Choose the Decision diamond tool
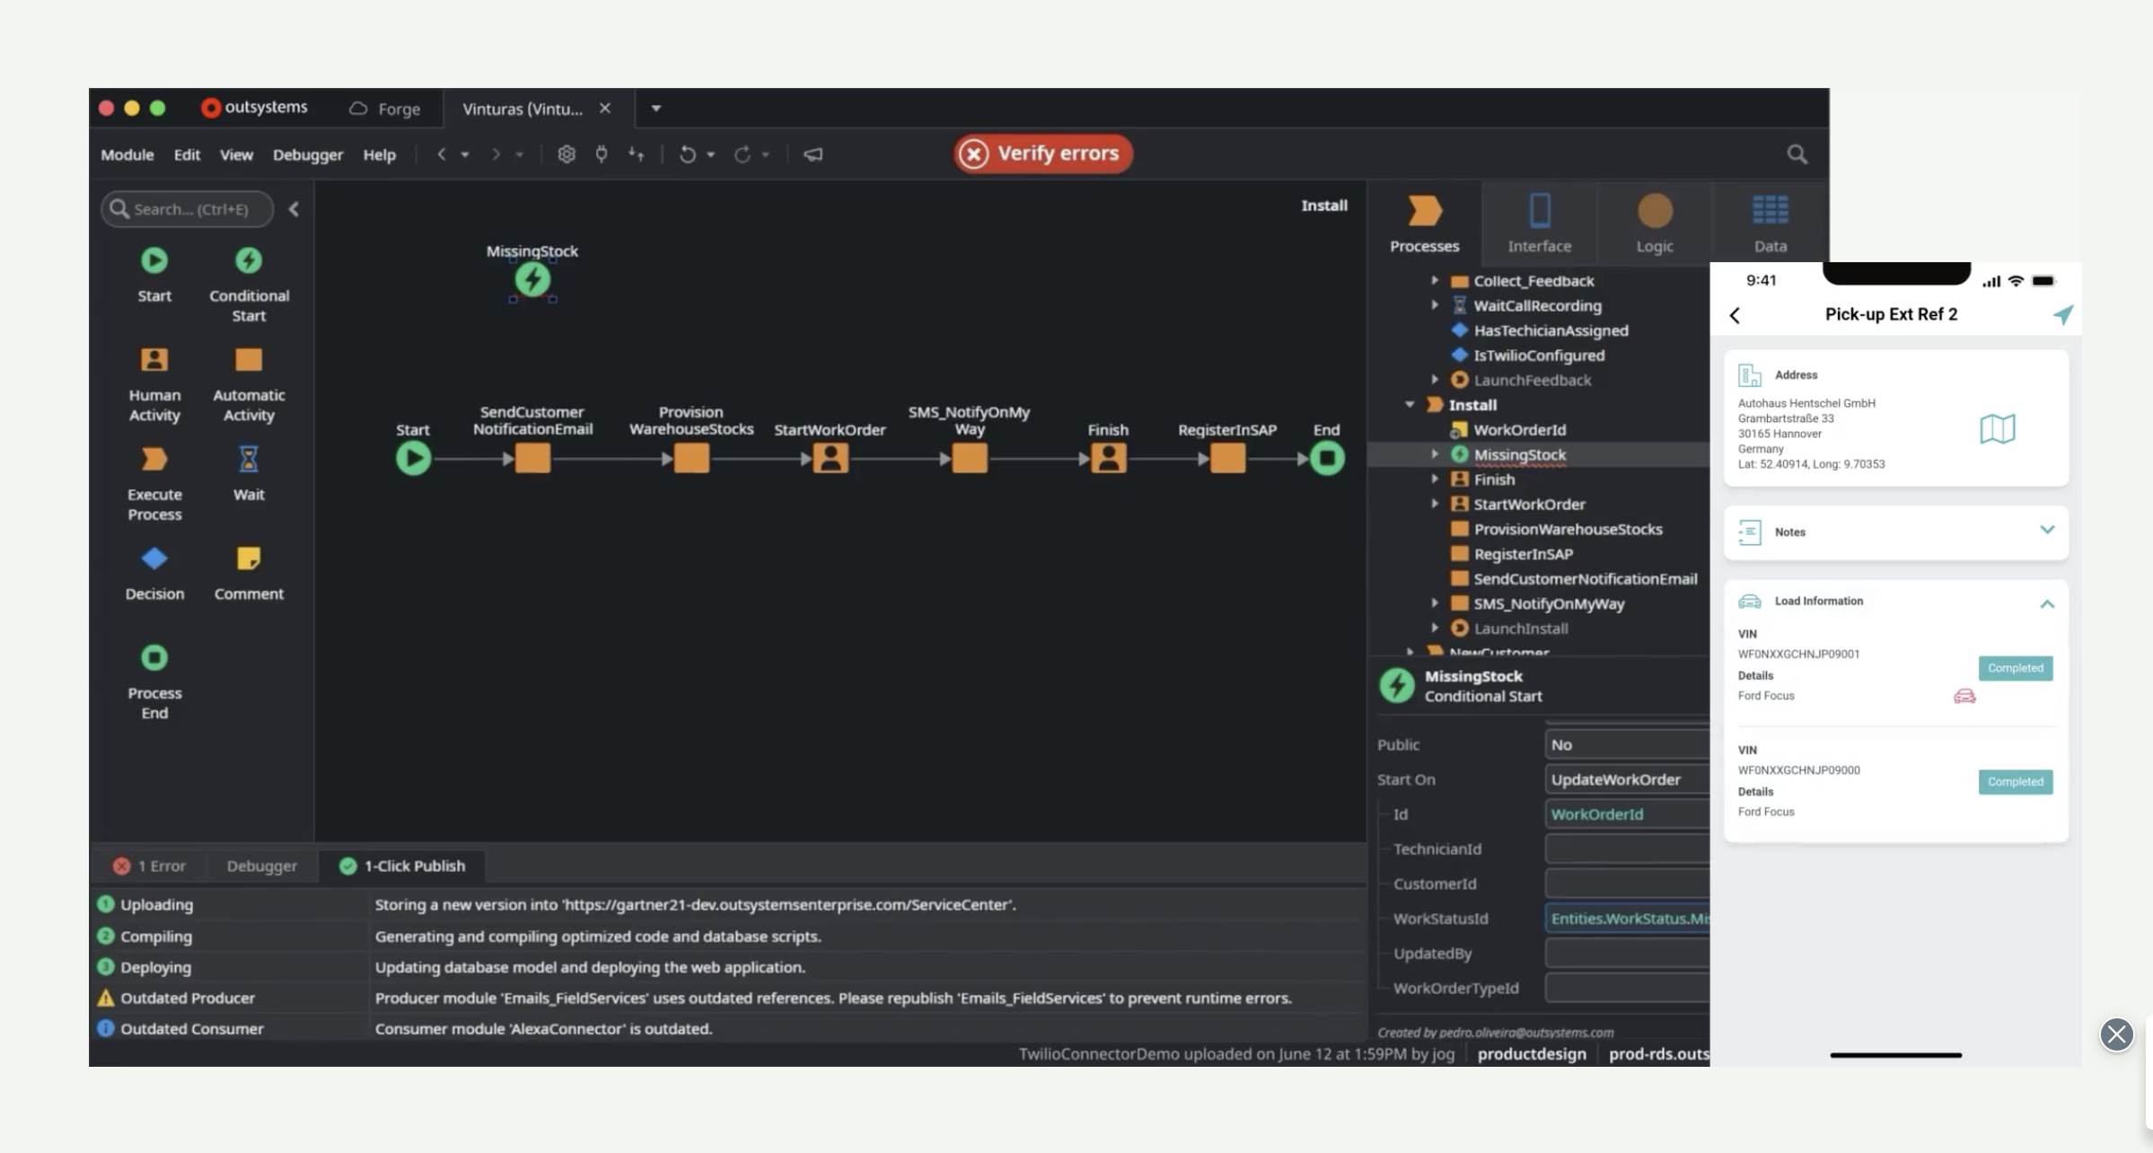The height and width of the screenshot is (1153, 2153). pos(154,573)
